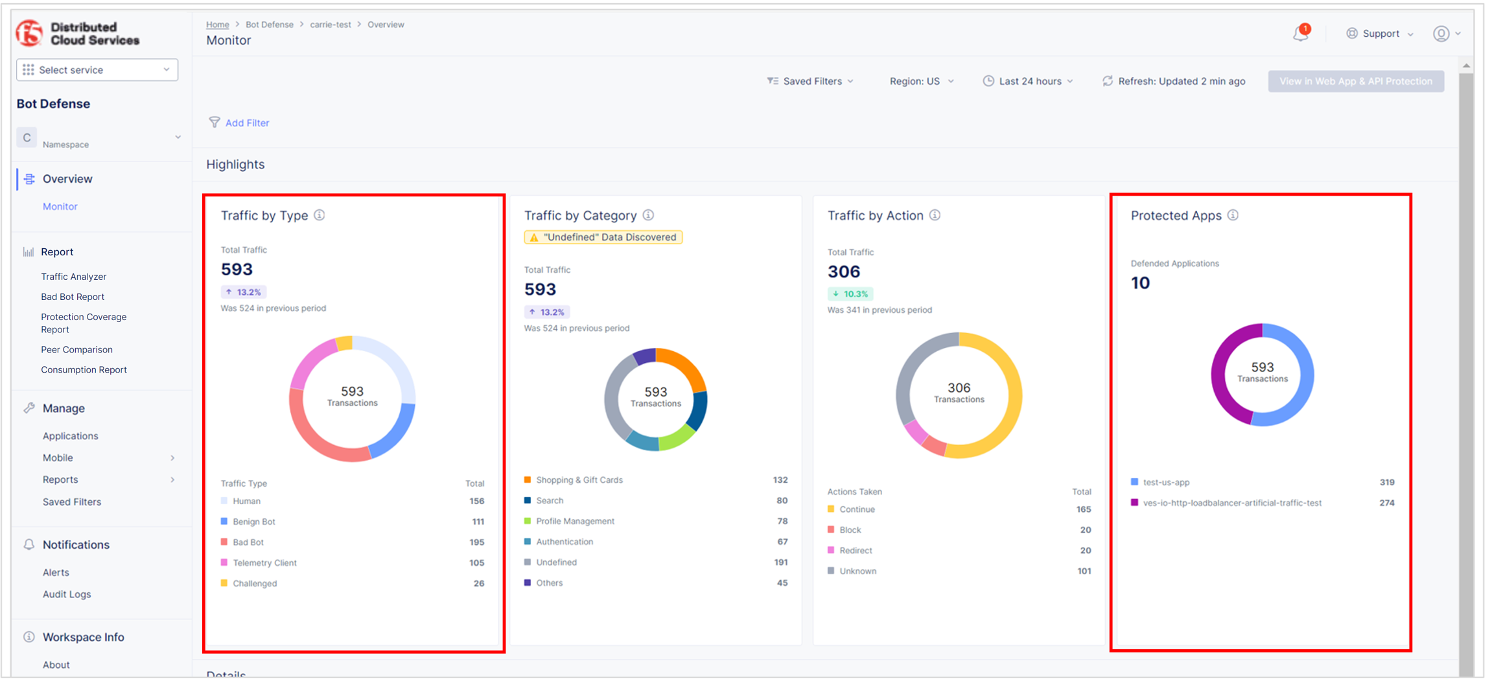Viewport: 1492px width, 681px height.
Task: Click the refresh icon to update data
Action: pos(1107,80)
